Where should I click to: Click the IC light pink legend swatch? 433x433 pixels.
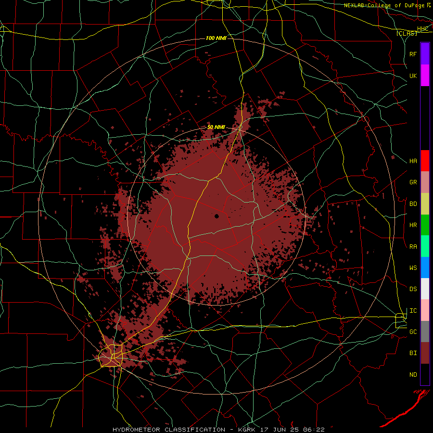pyautogui.click(x=425, y=310)
